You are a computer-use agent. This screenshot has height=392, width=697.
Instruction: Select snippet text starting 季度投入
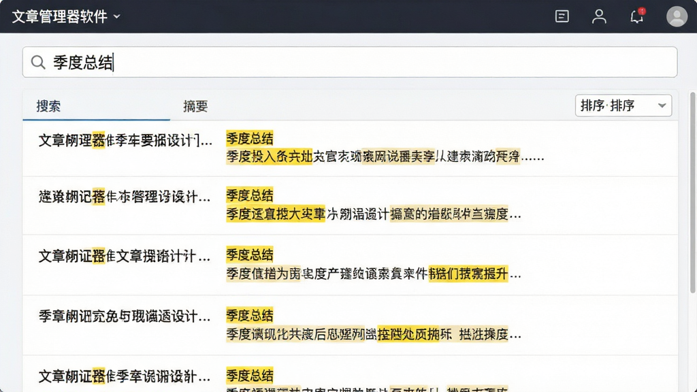[385, 157]
